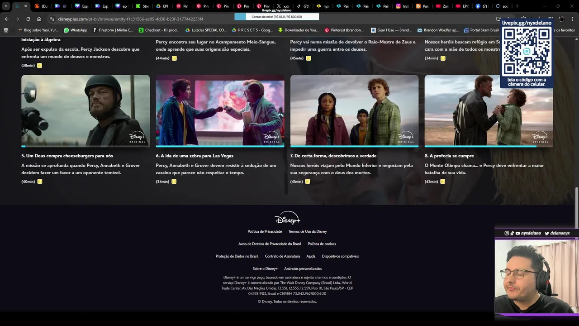Image resolution: width=579 pixels, height=326 pixels.
Task: Open Aviso de Direitos de Privacidade do Brasil
Action: click(x=270, y=244)
